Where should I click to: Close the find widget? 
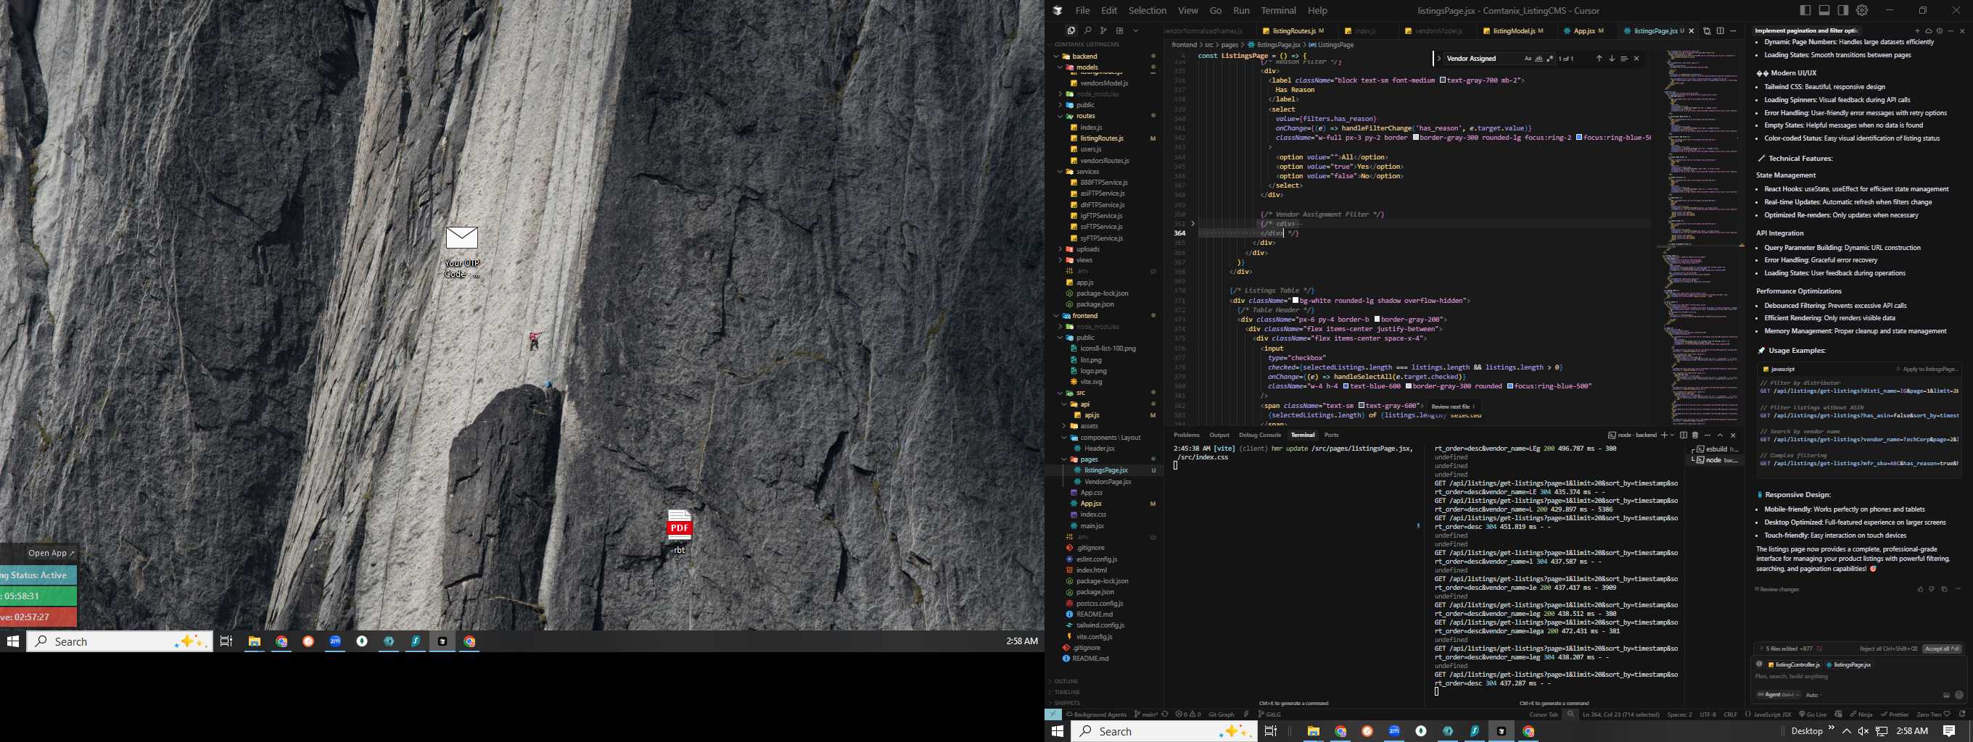tap(1636, 58)
